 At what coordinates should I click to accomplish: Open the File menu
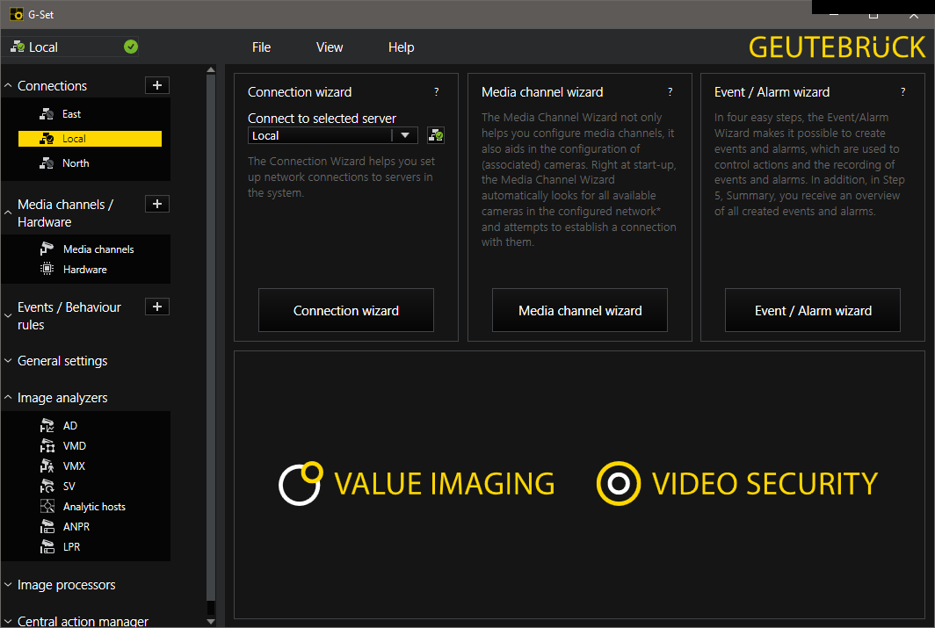point(261,47)
